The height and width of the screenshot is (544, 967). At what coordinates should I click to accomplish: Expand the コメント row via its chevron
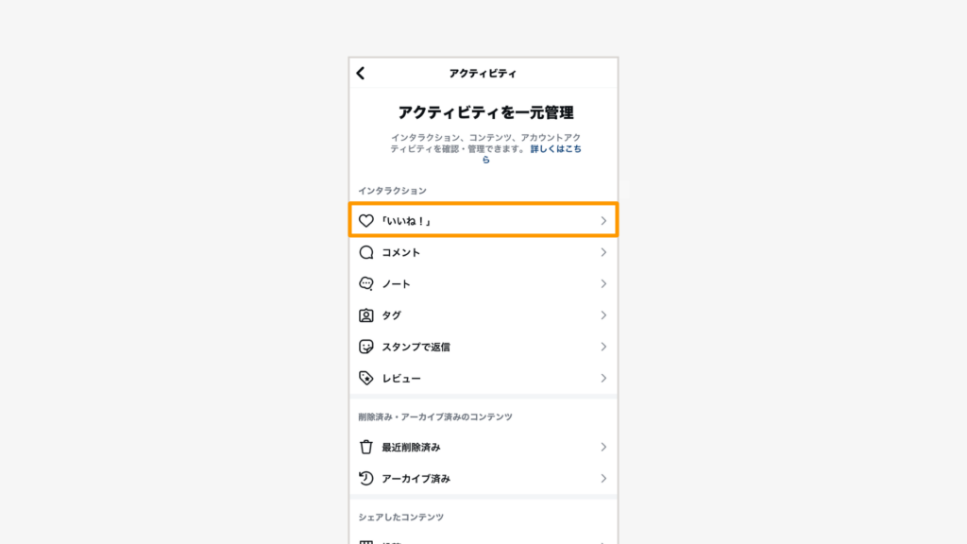(604, 252)
